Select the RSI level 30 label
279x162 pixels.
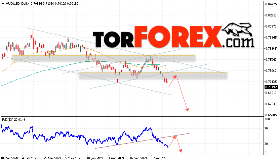pyautogui.click(x=266, y=144)
